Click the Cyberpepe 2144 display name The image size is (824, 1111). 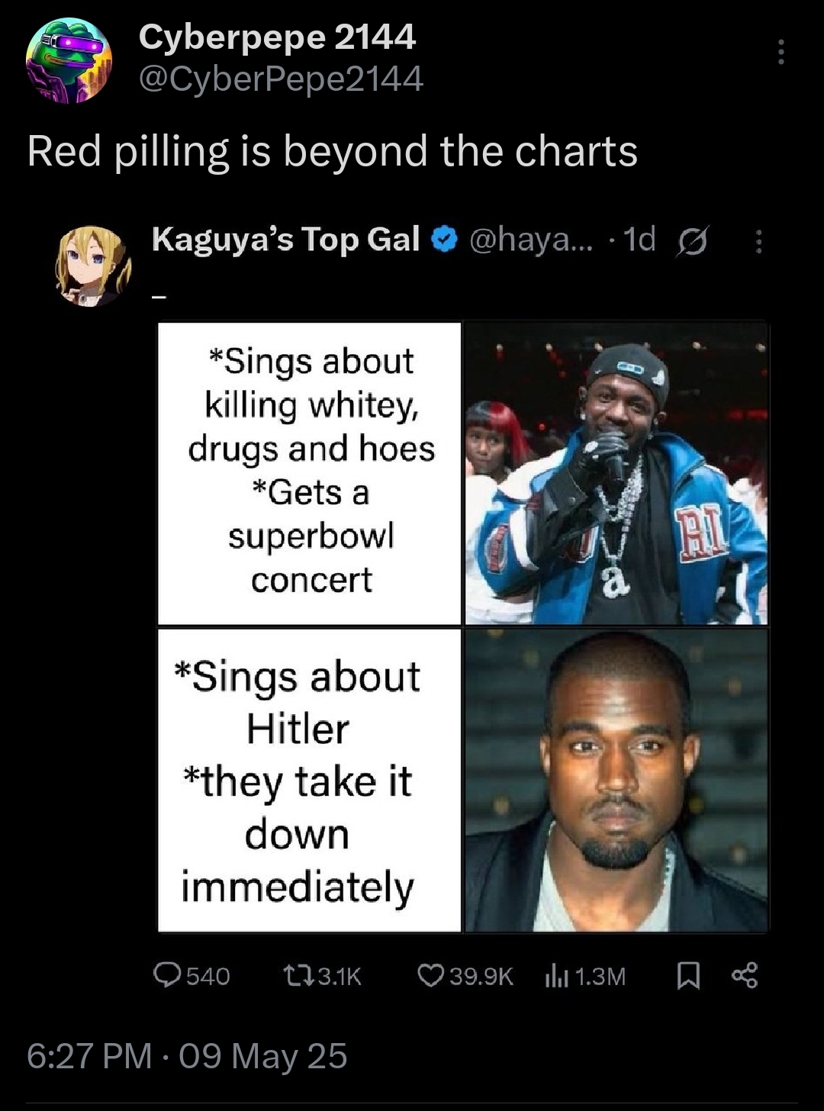(277, 37)
